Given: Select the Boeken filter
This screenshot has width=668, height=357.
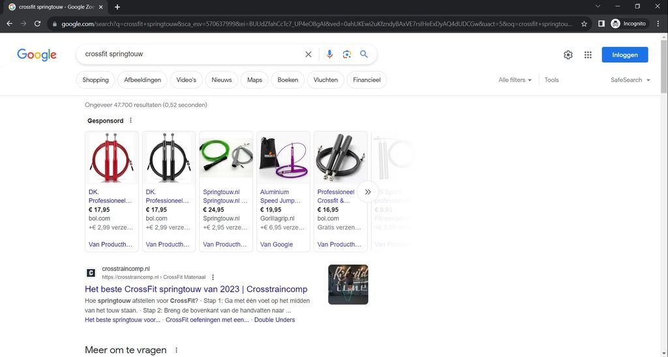Looking at the screenshot, I should 288,80.
